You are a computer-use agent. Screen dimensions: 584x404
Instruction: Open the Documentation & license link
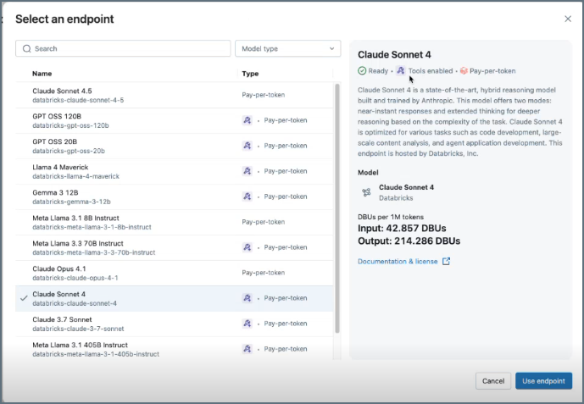398,261
